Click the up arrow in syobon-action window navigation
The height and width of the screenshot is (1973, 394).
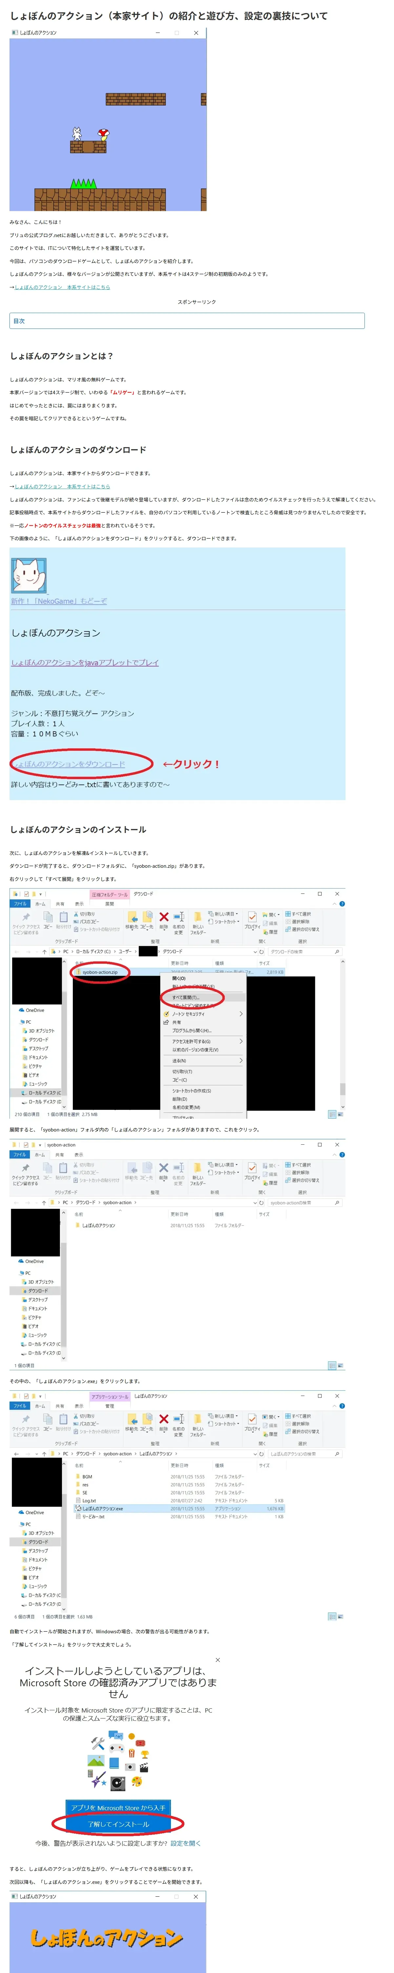[44, 1203]
